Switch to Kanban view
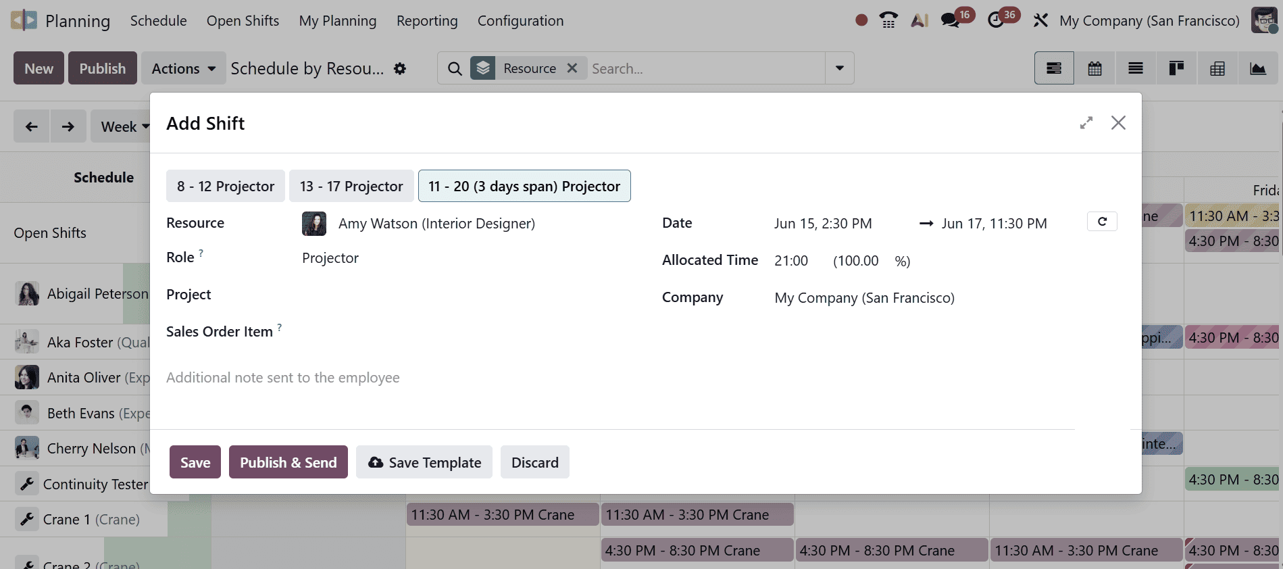This screenshot has height=569, width=1283. [1176, 68]
